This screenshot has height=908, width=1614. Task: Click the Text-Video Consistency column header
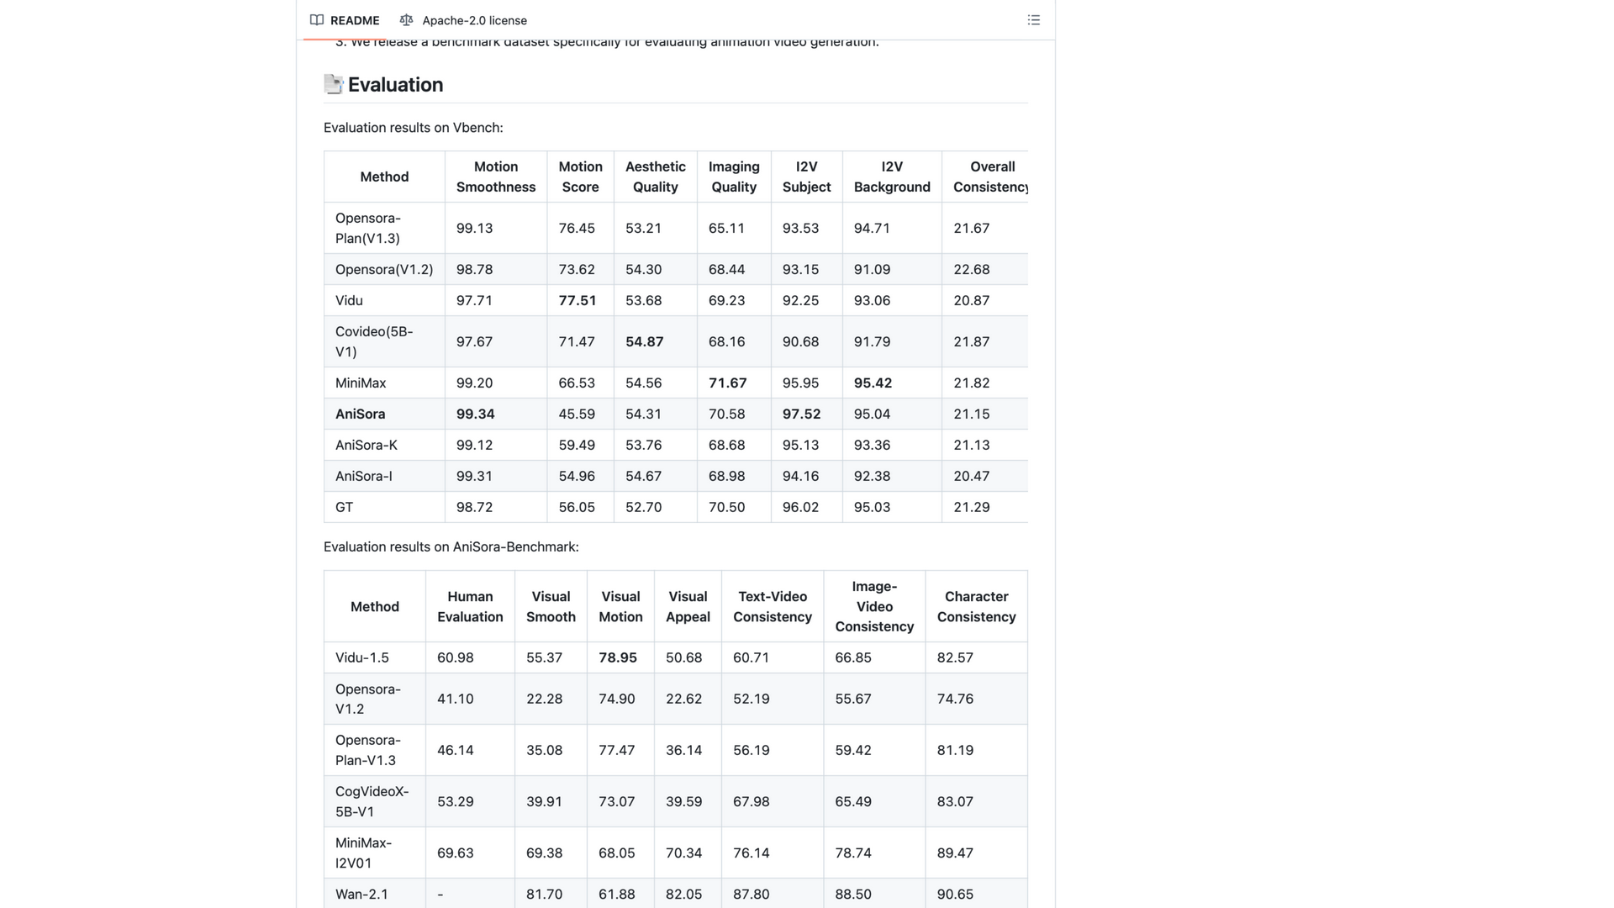click(773, 607)
